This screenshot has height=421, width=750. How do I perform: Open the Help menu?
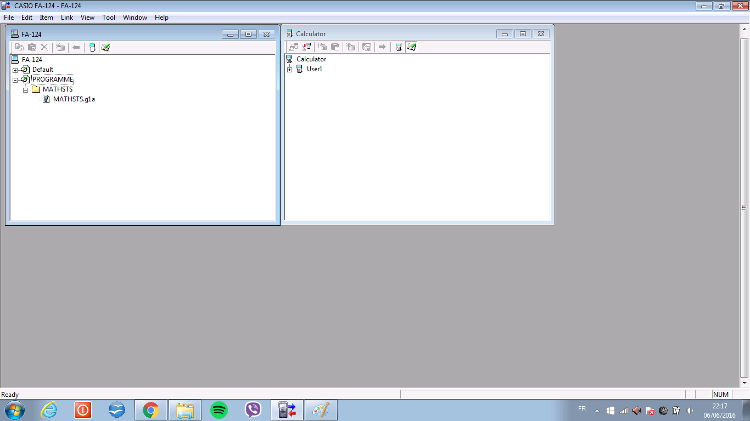[x=161, y=18]
